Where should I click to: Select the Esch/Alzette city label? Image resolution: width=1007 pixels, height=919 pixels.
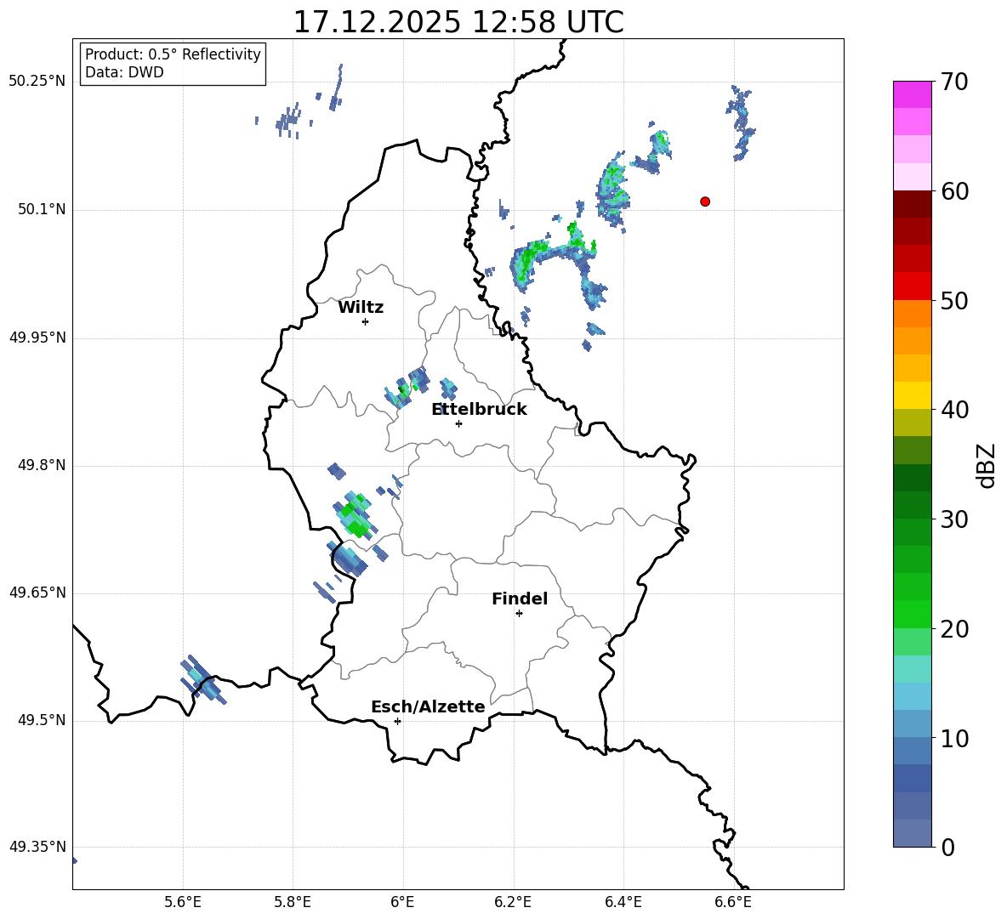point(427,707)
